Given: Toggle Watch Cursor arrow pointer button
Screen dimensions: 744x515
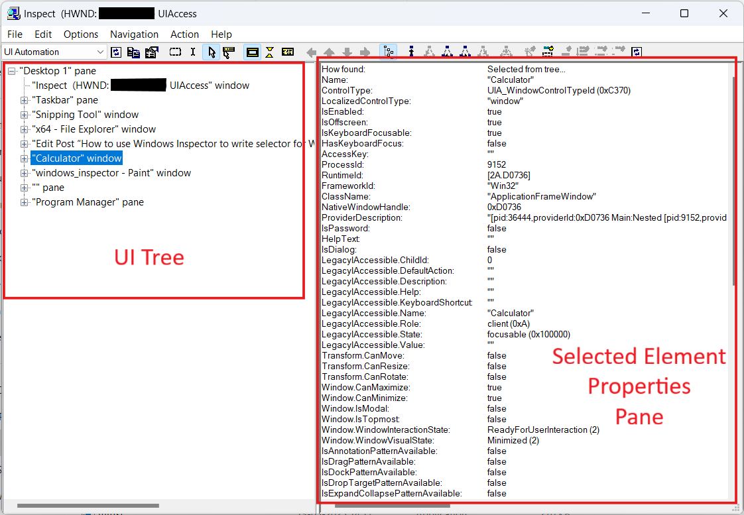Looking at the screenshot, I should coord(212,52).
